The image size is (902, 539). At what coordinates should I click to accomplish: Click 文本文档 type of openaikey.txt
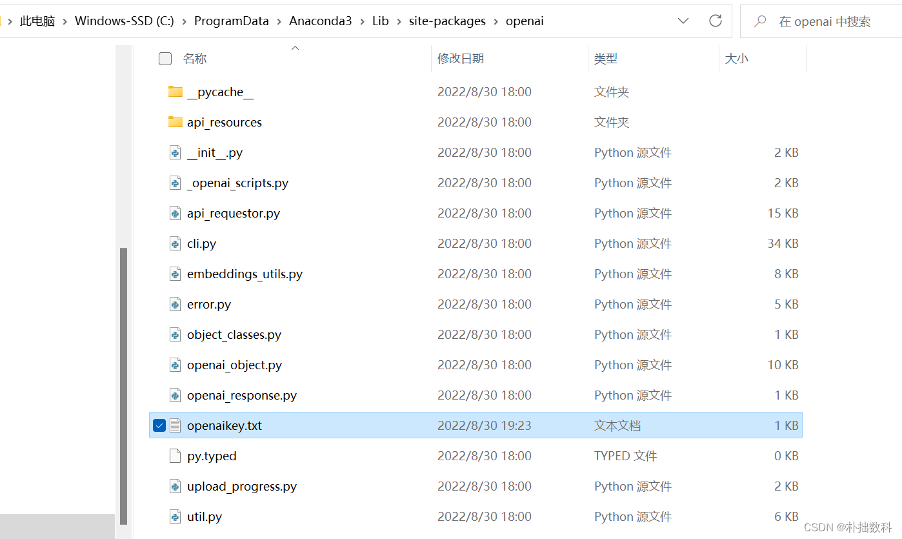(x=617, y=426)
